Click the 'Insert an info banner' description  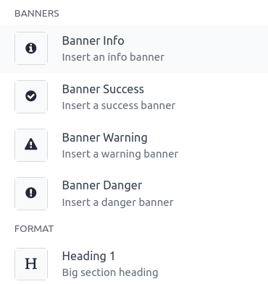point(113,57)
